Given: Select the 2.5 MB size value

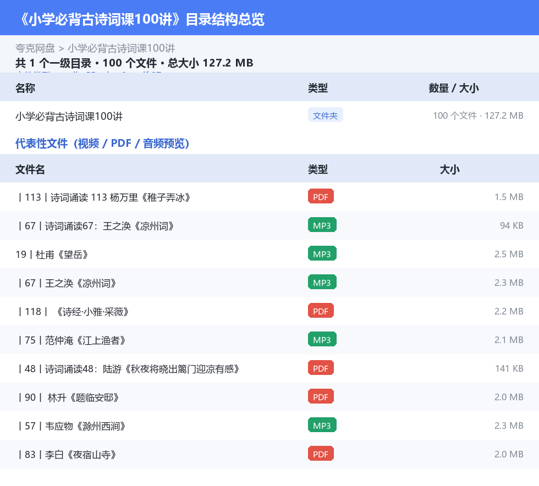Looking at the screenshot, I should (x=509, y=253).
